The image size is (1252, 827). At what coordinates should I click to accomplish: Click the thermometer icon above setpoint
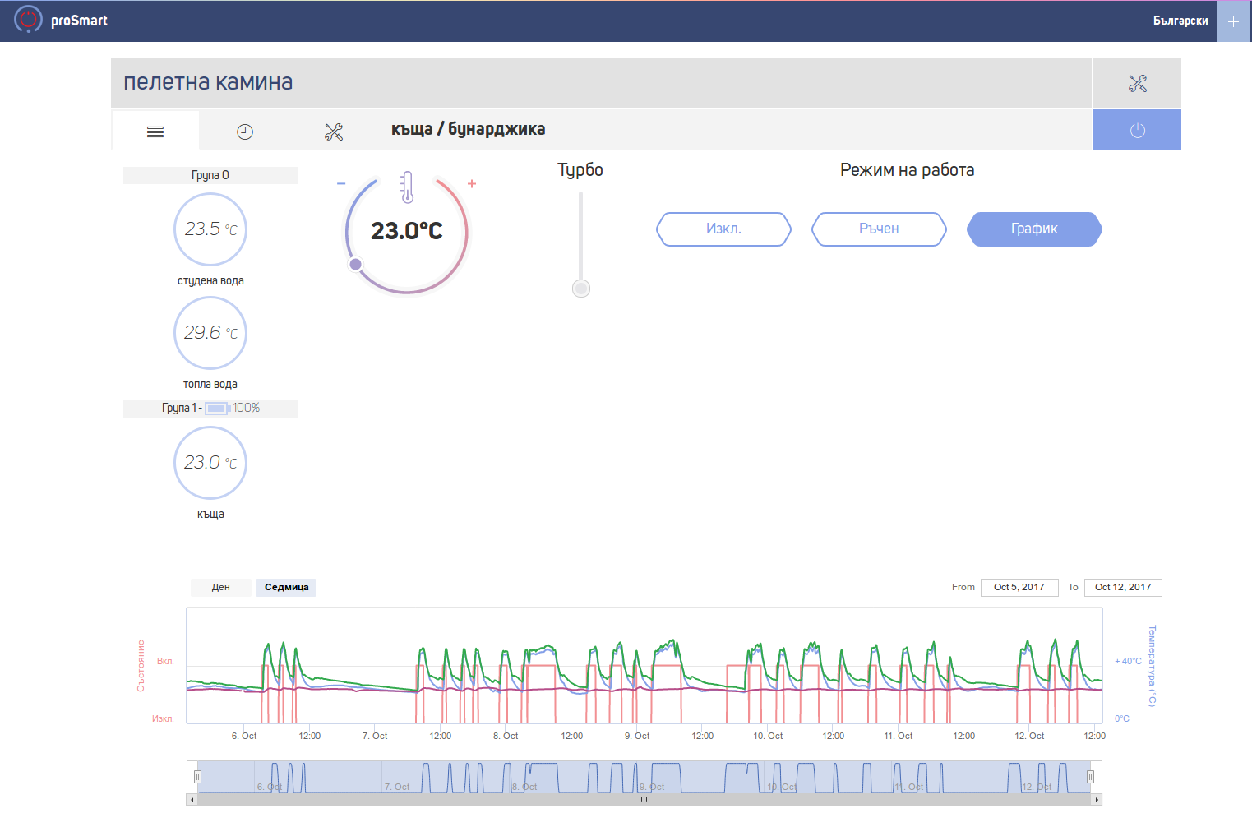click(x=407, y=187)
